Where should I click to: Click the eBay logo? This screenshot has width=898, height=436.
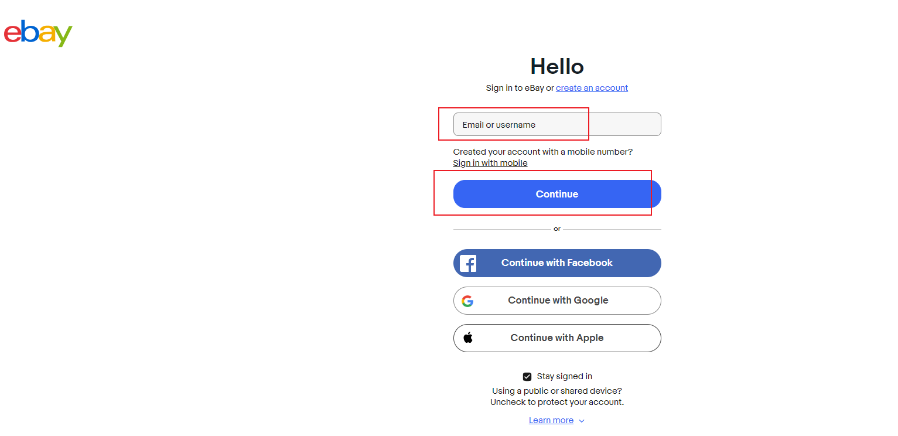(x=38, y=33)
